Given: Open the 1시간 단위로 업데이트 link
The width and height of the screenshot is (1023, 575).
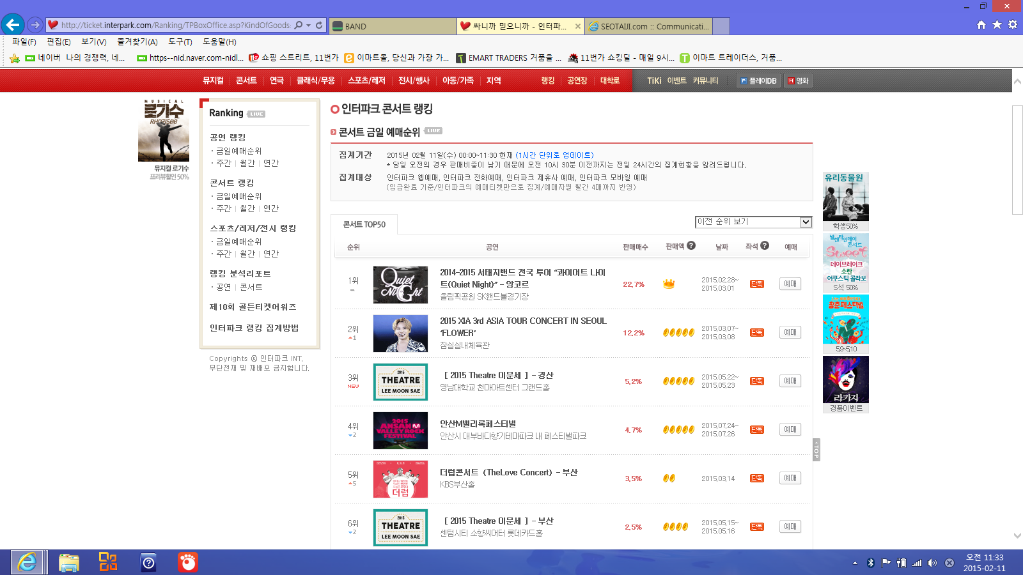Looking at the screenshot, I should pyautogui.click(x=554, y=155).
